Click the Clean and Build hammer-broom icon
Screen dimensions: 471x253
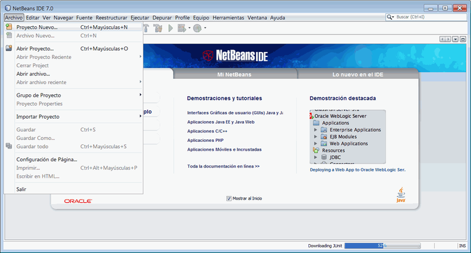point(158,28)
